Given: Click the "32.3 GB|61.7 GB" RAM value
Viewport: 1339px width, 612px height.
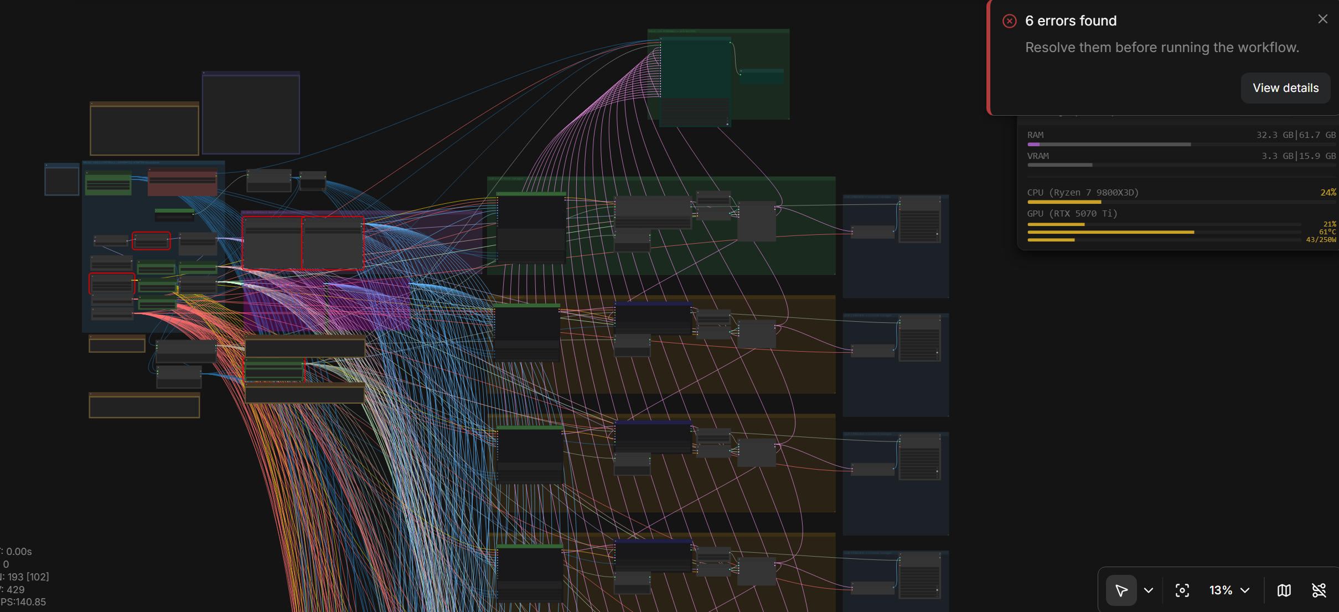Looking at the screenshot, I should point(1296,135).
